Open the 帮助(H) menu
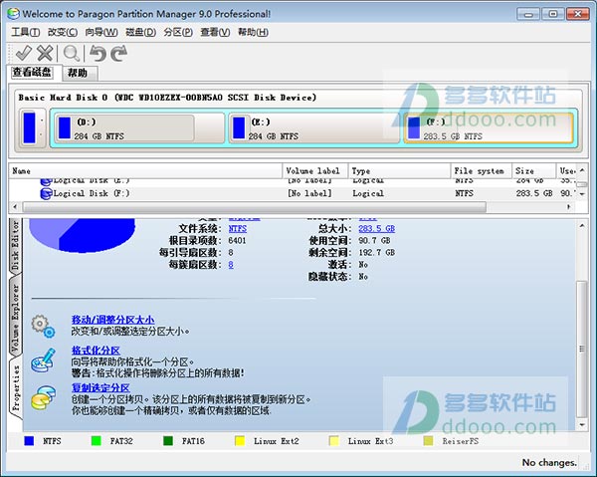Screen dimensions: 597x477 (x=253, y=32)
